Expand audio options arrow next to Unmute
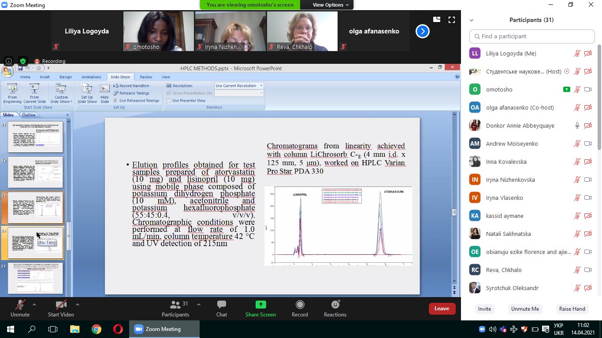602x338 pixels. (34, 305)
